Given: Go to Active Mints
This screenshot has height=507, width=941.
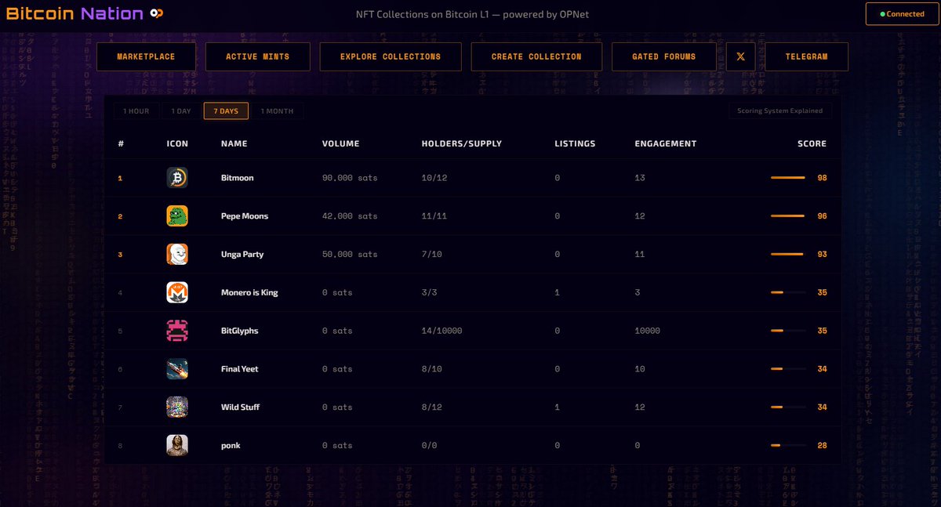Looking at the screenshot, I should 258,56.
